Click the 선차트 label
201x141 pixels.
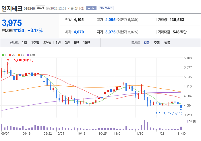click(14, 43)
